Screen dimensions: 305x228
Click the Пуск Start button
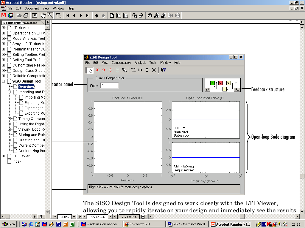pyautogui.click(x=9, y=224)
